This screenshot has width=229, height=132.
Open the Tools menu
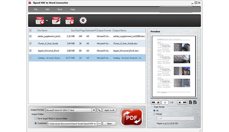60,9
